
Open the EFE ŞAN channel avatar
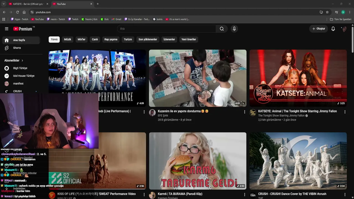pos(152,112)
